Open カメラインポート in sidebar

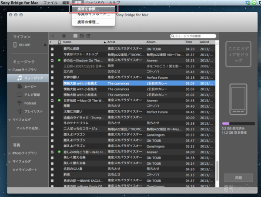tap(25, 170)
